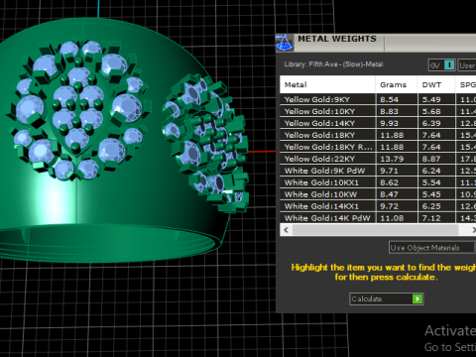This screenshot has height=357, width=476.
Task: Click the 5.49 DWT value
Action: coord(431,99)
